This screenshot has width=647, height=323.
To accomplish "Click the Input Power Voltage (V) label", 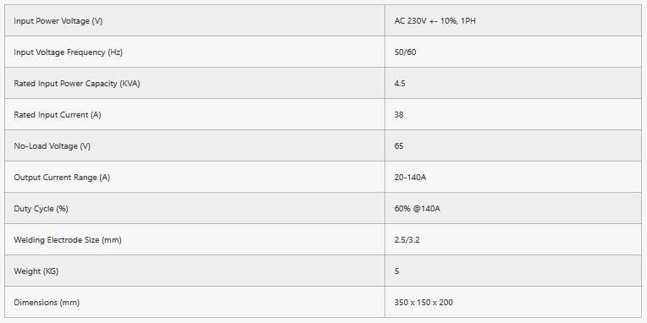I will (58, 20).
